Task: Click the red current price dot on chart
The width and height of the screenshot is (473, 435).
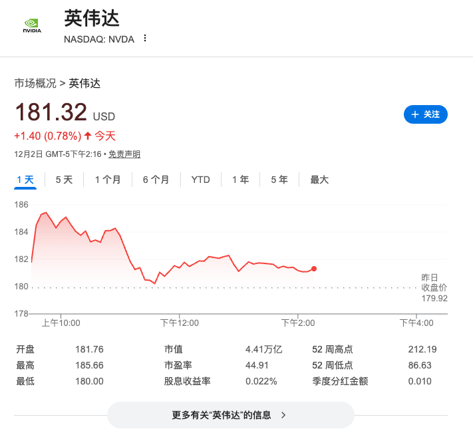Action: (x=314, y=269)
